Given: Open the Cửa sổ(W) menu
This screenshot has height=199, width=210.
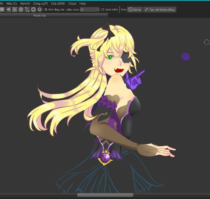Looking at the screenshot, I should click(58, 3).
